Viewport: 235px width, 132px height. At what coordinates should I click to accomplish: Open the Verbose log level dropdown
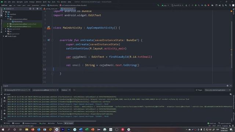click(66, 90)
